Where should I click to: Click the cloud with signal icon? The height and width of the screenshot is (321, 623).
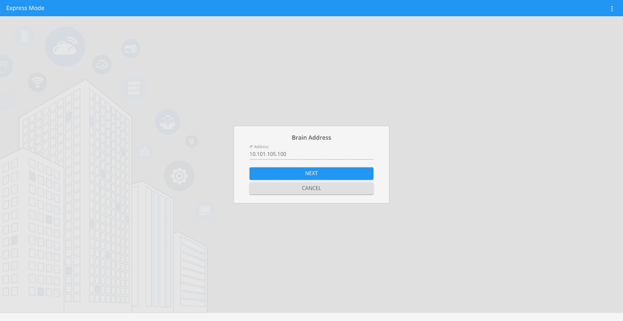65,47
